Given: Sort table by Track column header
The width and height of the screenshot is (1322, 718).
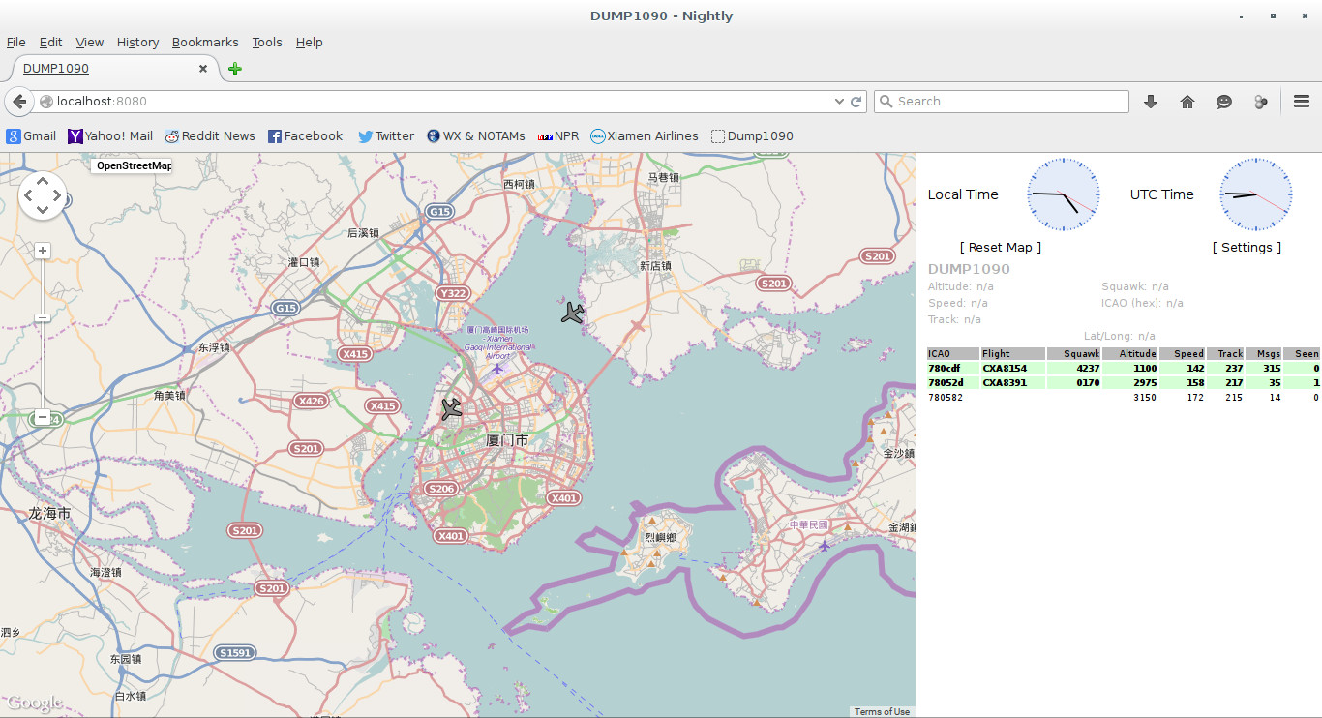Looking at the screenshot, I should (x=1225, y=354).
